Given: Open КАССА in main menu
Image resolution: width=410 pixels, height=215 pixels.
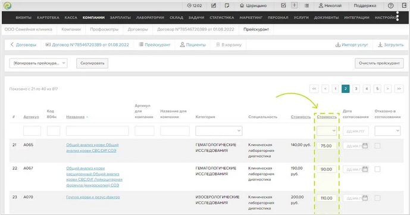Looking at the screenshot, I should click(71, 17).
